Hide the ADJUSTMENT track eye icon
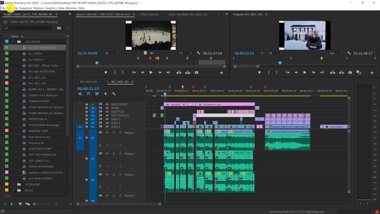The width and height of the screenshot is (380, 214). [107, 105]
